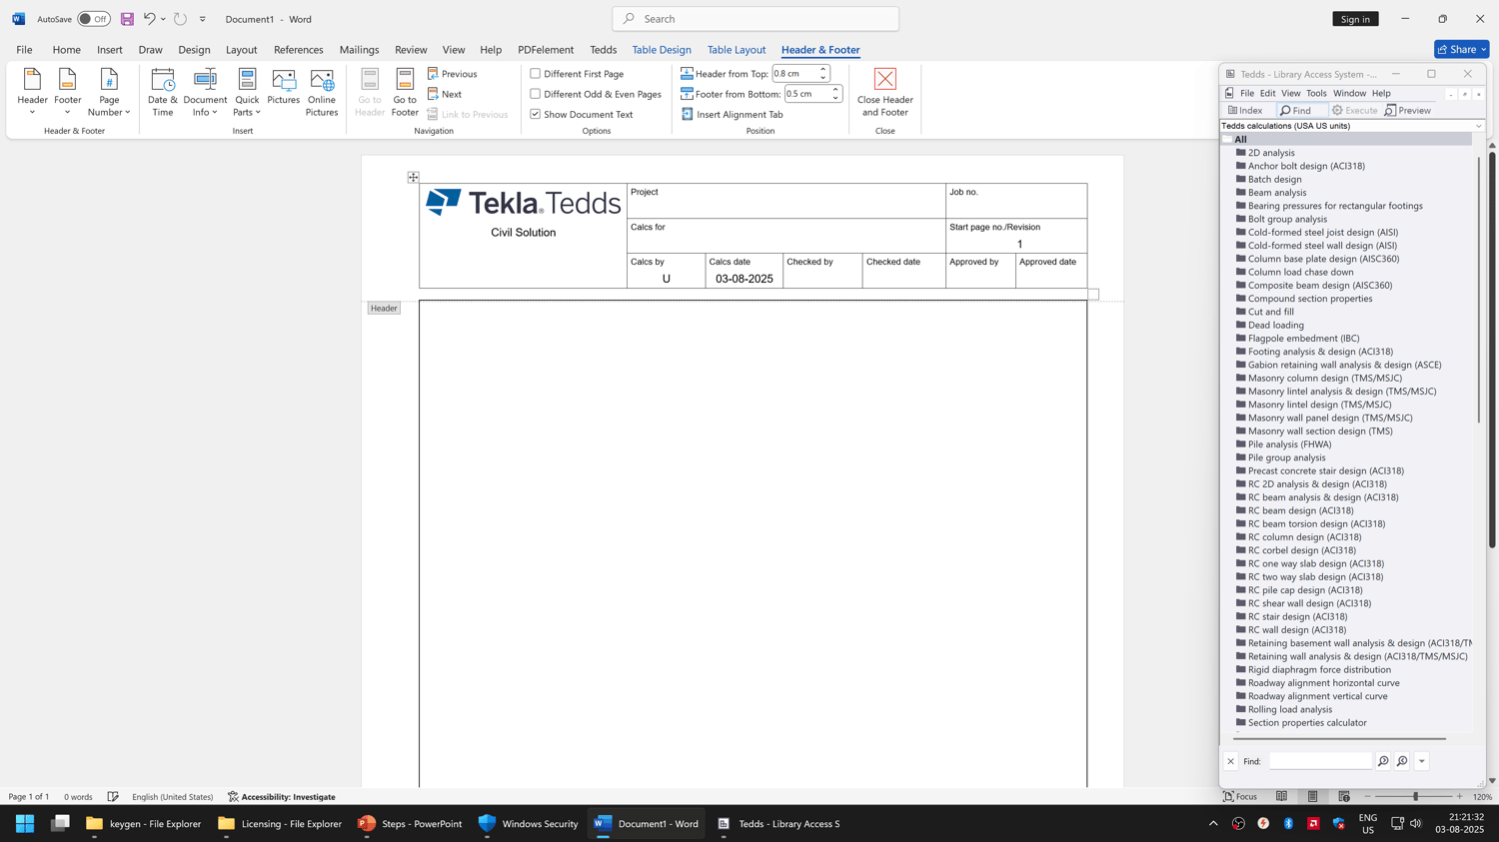This screenshot has width=1499, height=842.
Task: Open Quick Parts dropdown
Action: coord(247,93)
